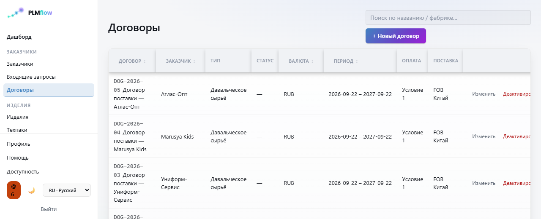Click Условие 1 in Атлас-Опт row
The width and height of the screenshot is (541, 219).
pos(413,94)
